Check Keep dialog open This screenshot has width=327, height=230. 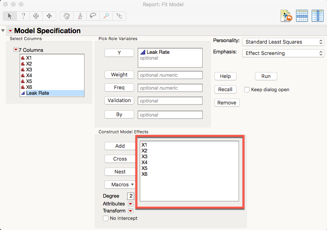tap(247, 90)
